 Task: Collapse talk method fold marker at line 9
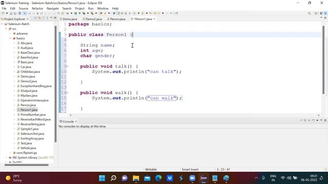point(68,66)
